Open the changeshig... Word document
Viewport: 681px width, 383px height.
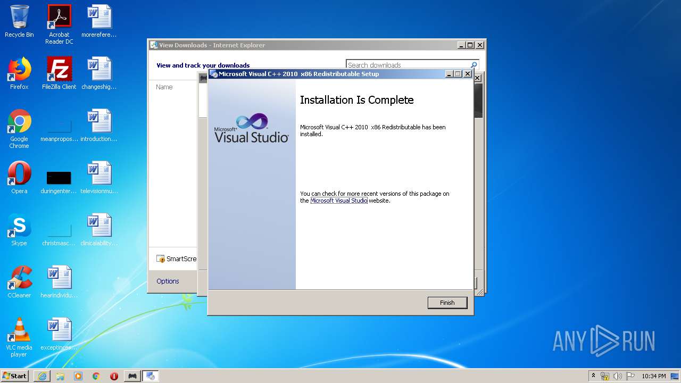pyautogui.click(x=99, y=73)
